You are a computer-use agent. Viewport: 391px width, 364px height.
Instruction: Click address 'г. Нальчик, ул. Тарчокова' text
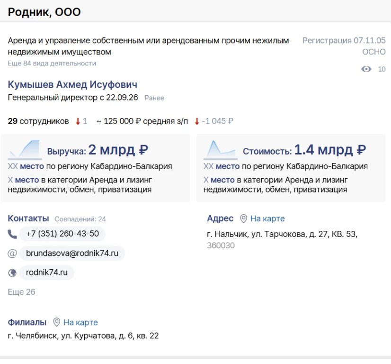(x=256, y=234)
